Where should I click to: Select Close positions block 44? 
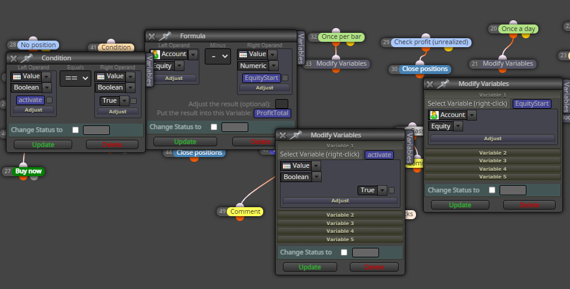click(x=199, y=153)
